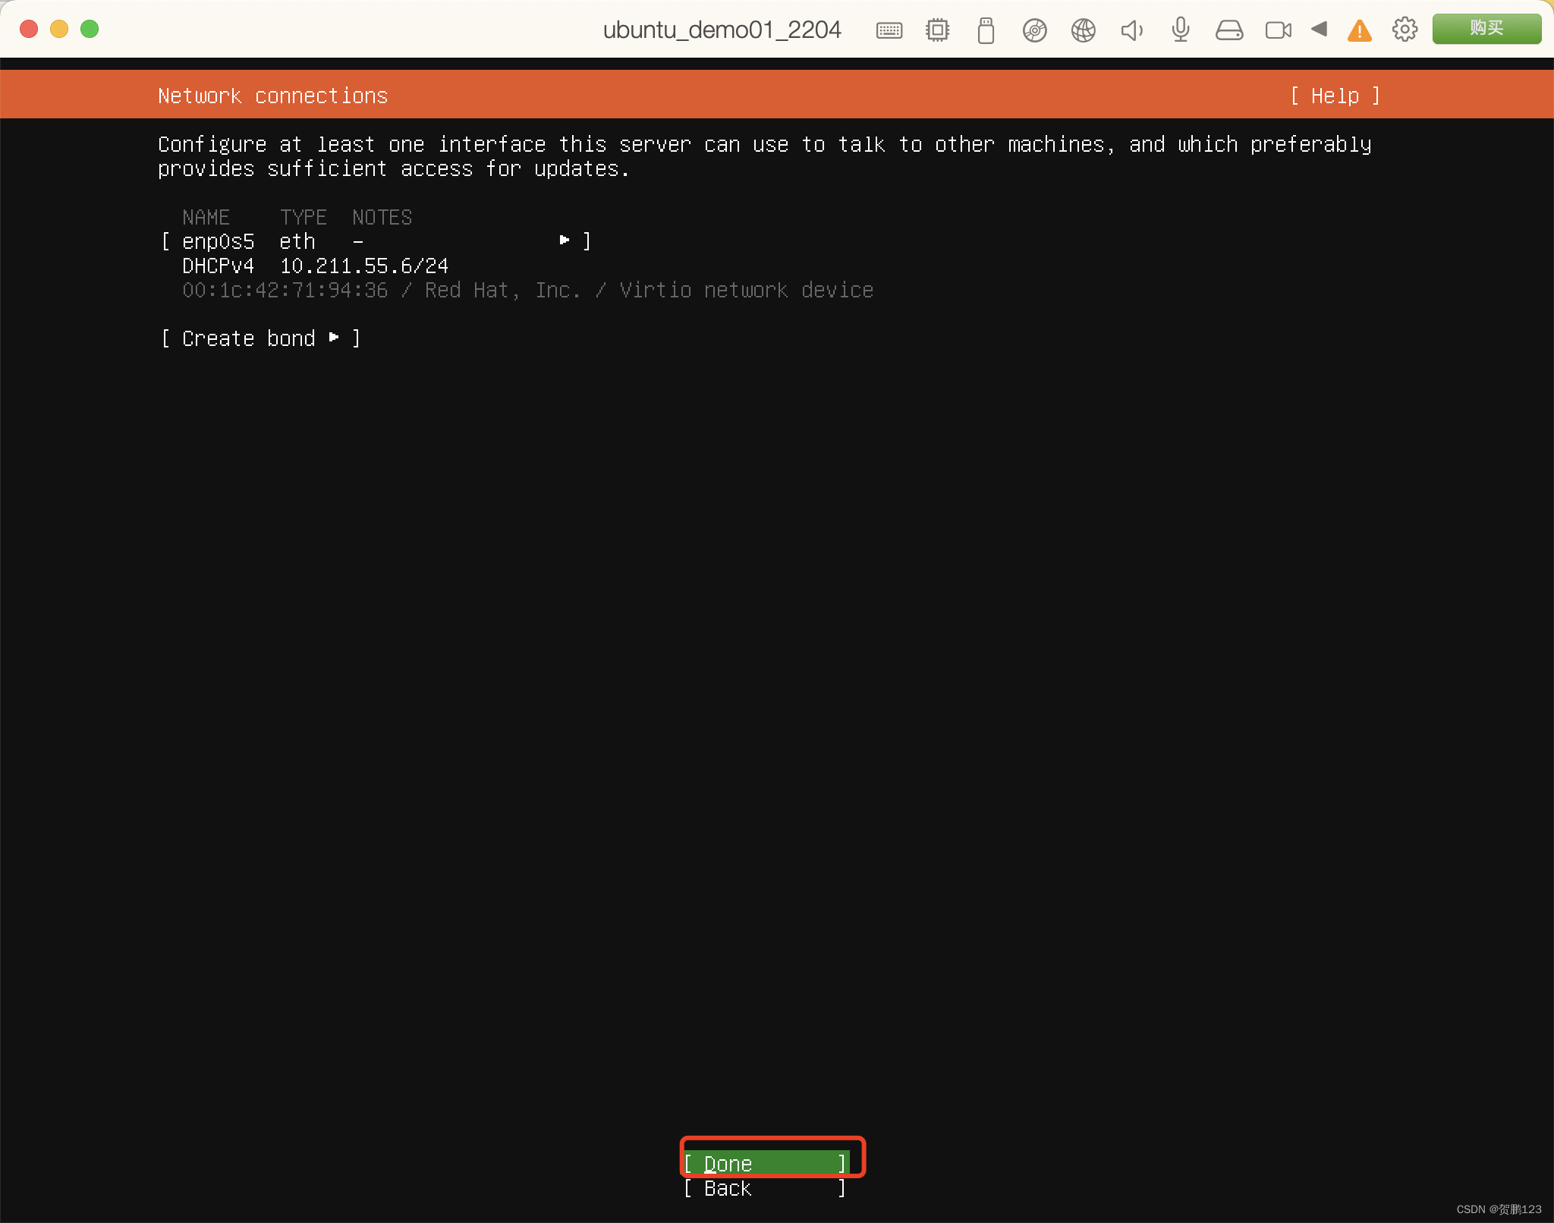Expand the Create bond submenu arrow
This screenshot has height=1223, width=1554.
(x=334, y=338)
